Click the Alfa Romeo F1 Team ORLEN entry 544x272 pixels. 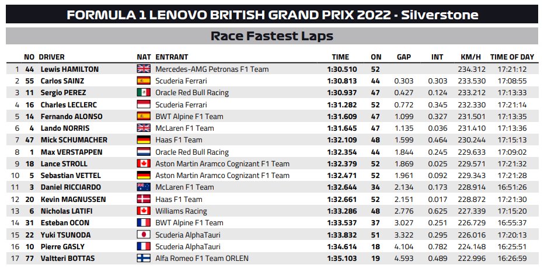tap(202, 259)
